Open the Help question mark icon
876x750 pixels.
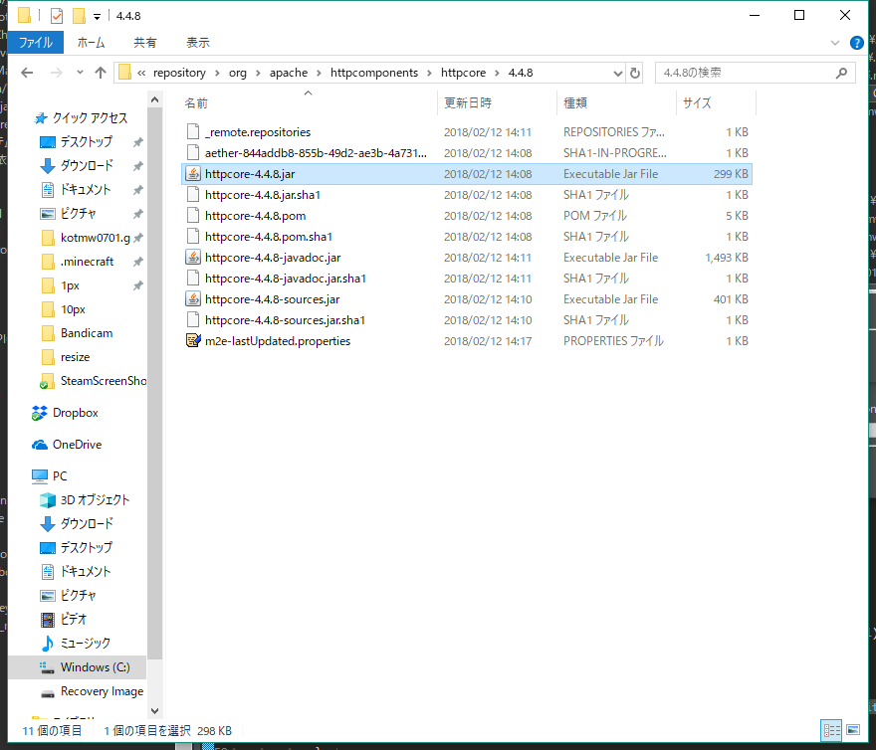856,43
